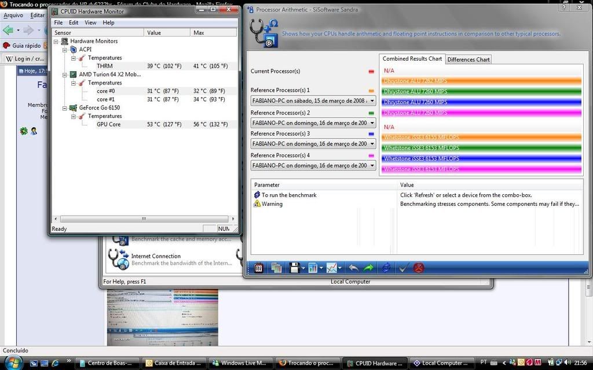Collapse the AMD Turion 64 X2 tree node

point(65,75)
